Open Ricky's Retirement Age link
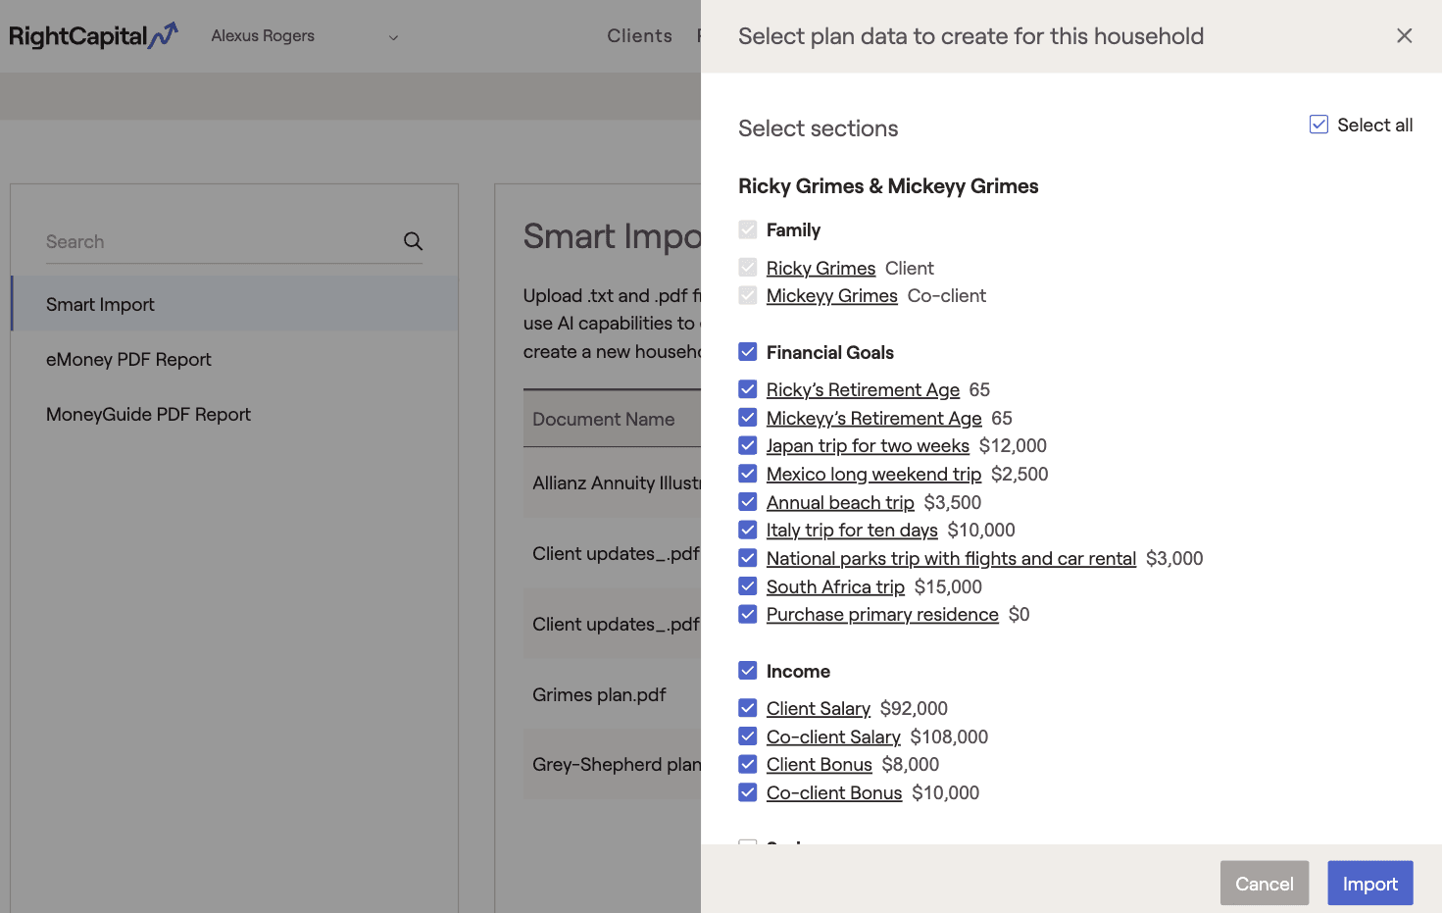The height and width of the screenshot is (913, 1442). (863, 390)
